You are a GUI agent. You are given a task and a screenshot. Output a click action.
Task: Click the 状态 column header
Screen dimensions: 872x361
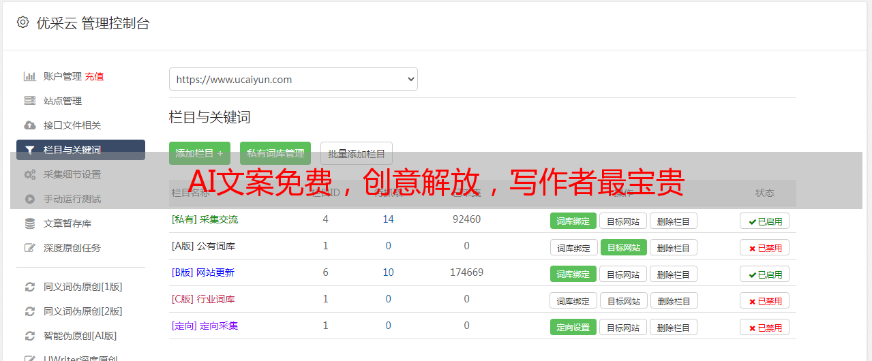[x=765, y=193]
